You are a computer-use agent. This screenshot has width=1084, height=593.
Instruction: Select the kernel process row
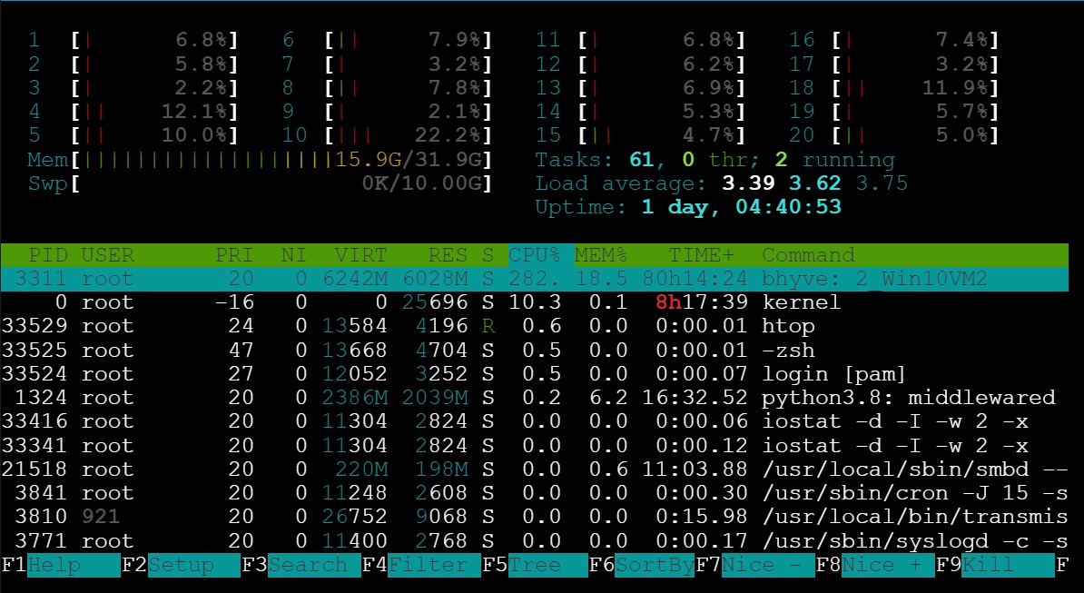tap(535, 302)
